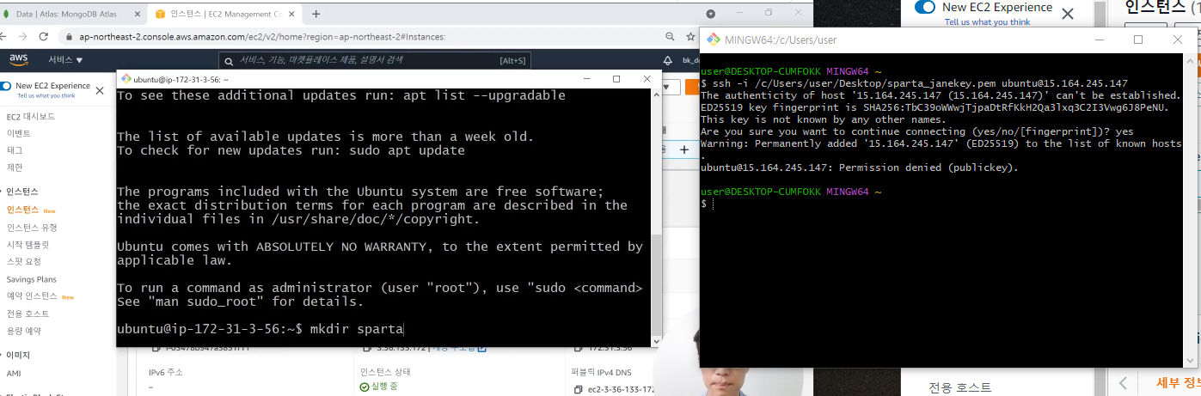
Task: Go forward in the browser
Action: (21, 37)
